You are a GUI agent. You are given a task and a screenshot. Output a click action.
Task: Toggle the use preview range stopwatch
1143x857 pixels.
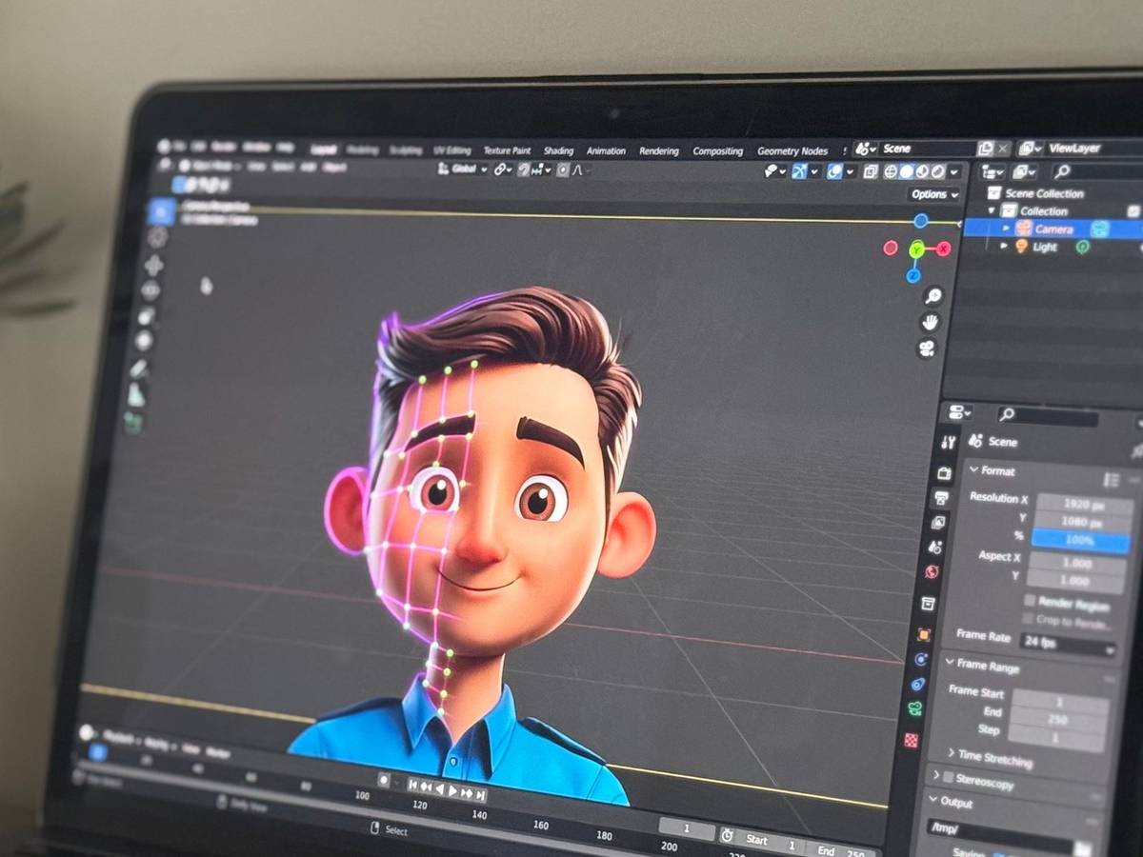coord(727,835)
